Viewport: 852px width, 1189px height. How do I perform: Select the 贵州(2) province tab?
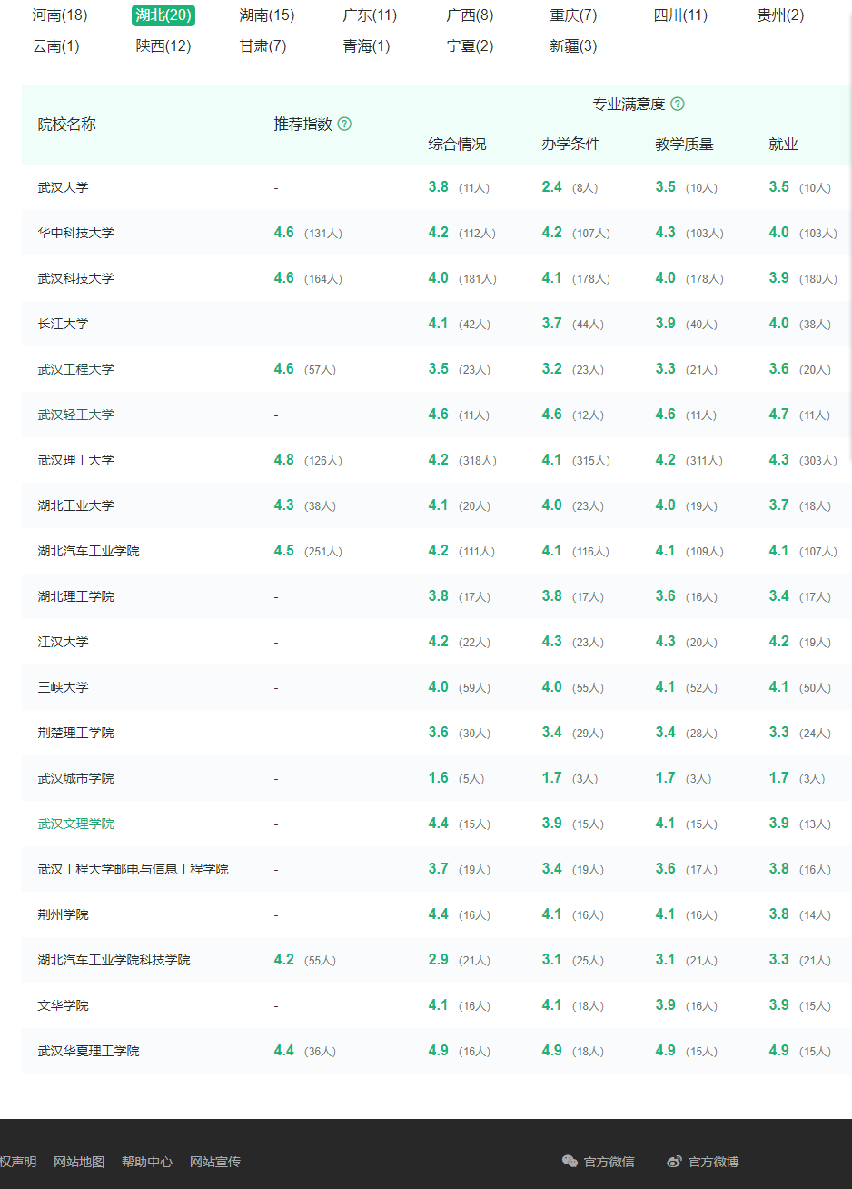click(781, 15)
